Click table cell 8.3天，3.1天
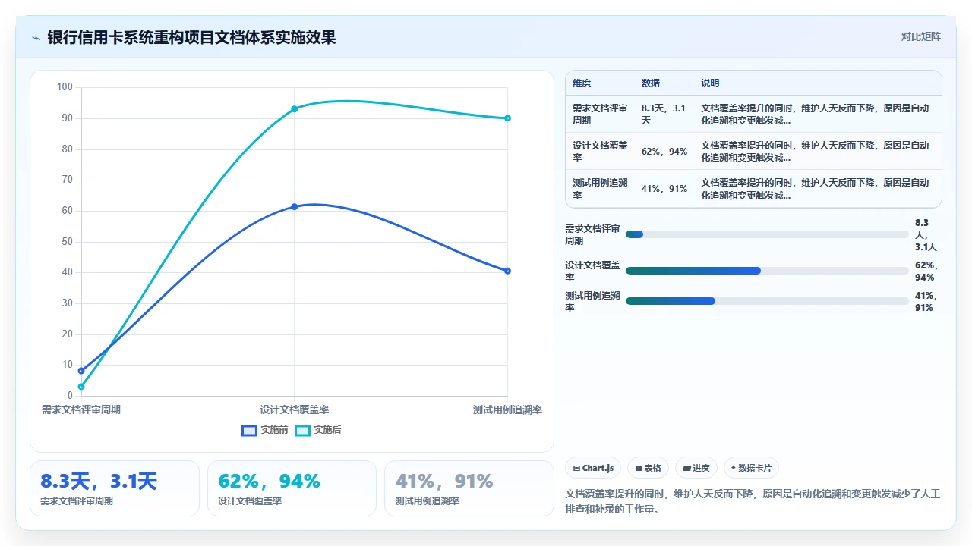Image resolution: width=972 pixels, height=546 pixels. coord(664,115)
